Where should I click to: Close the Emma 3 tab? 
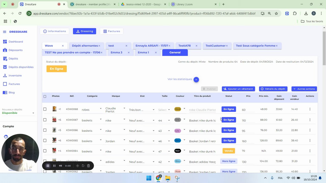(129, 53)
